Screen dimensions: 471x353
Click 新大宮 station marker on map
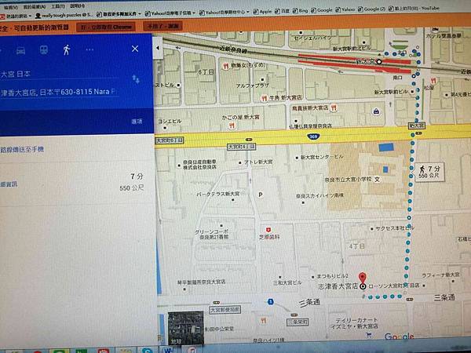coord(379,62)
